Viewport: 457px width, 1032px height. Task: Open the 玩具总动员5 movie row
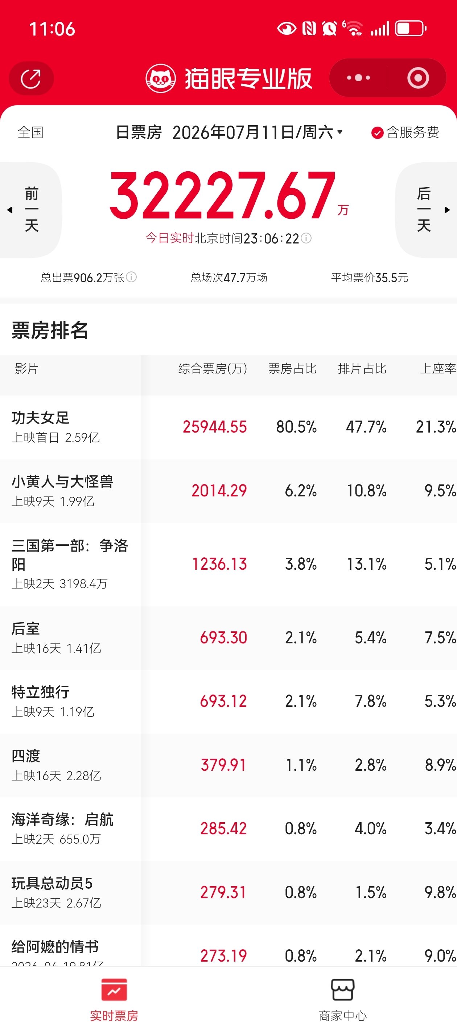228,893
